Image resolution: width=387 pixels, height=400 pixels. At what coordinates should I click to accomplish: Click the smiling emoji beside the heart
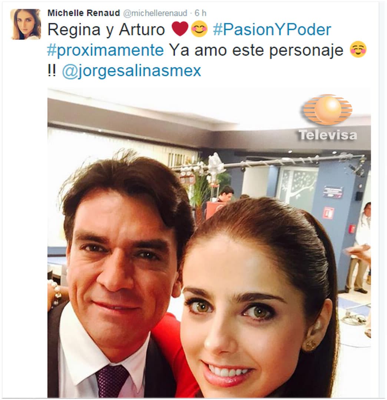point(199,29)
